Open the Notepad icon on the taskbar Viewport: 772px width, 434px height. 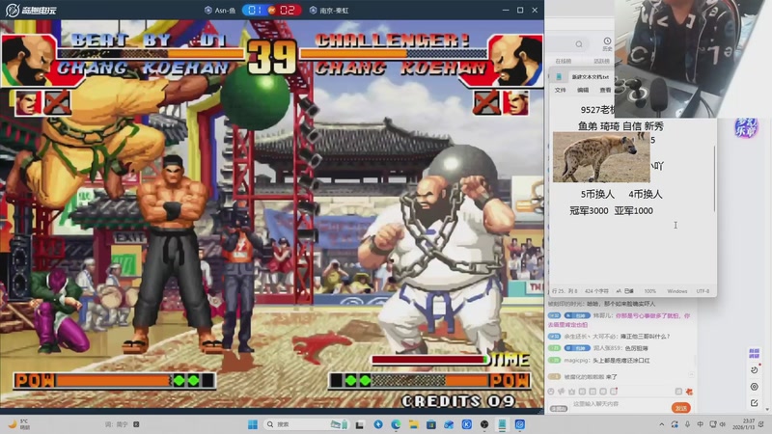[502, 424]
